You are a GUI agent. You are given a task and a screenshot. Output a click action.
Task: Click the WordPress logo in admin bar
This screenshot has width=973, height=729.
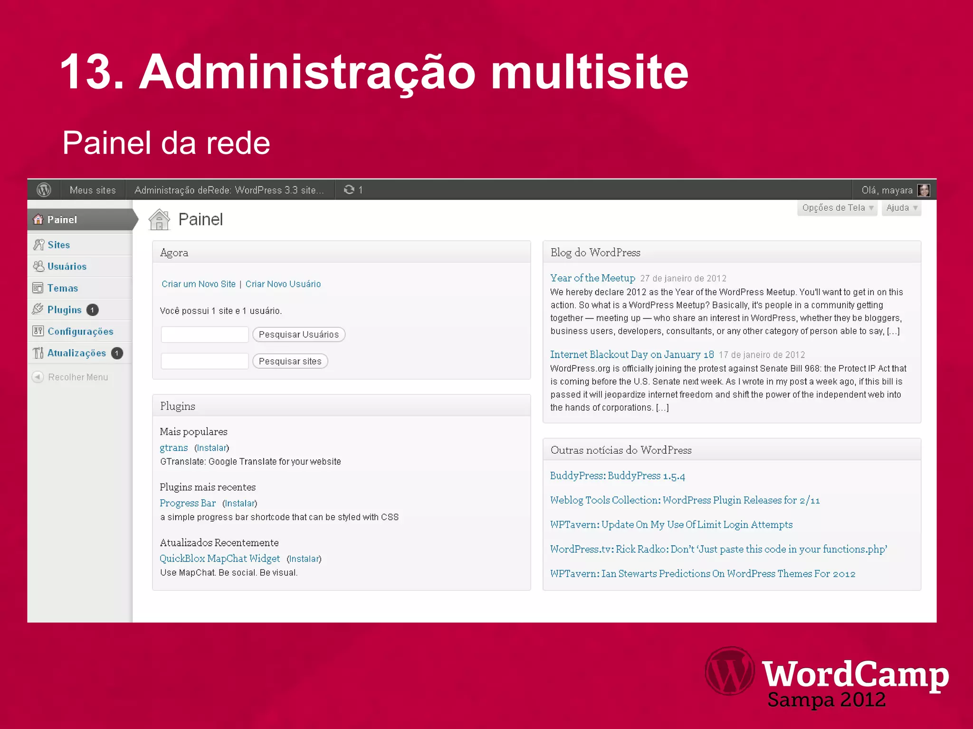click(44, 190)
